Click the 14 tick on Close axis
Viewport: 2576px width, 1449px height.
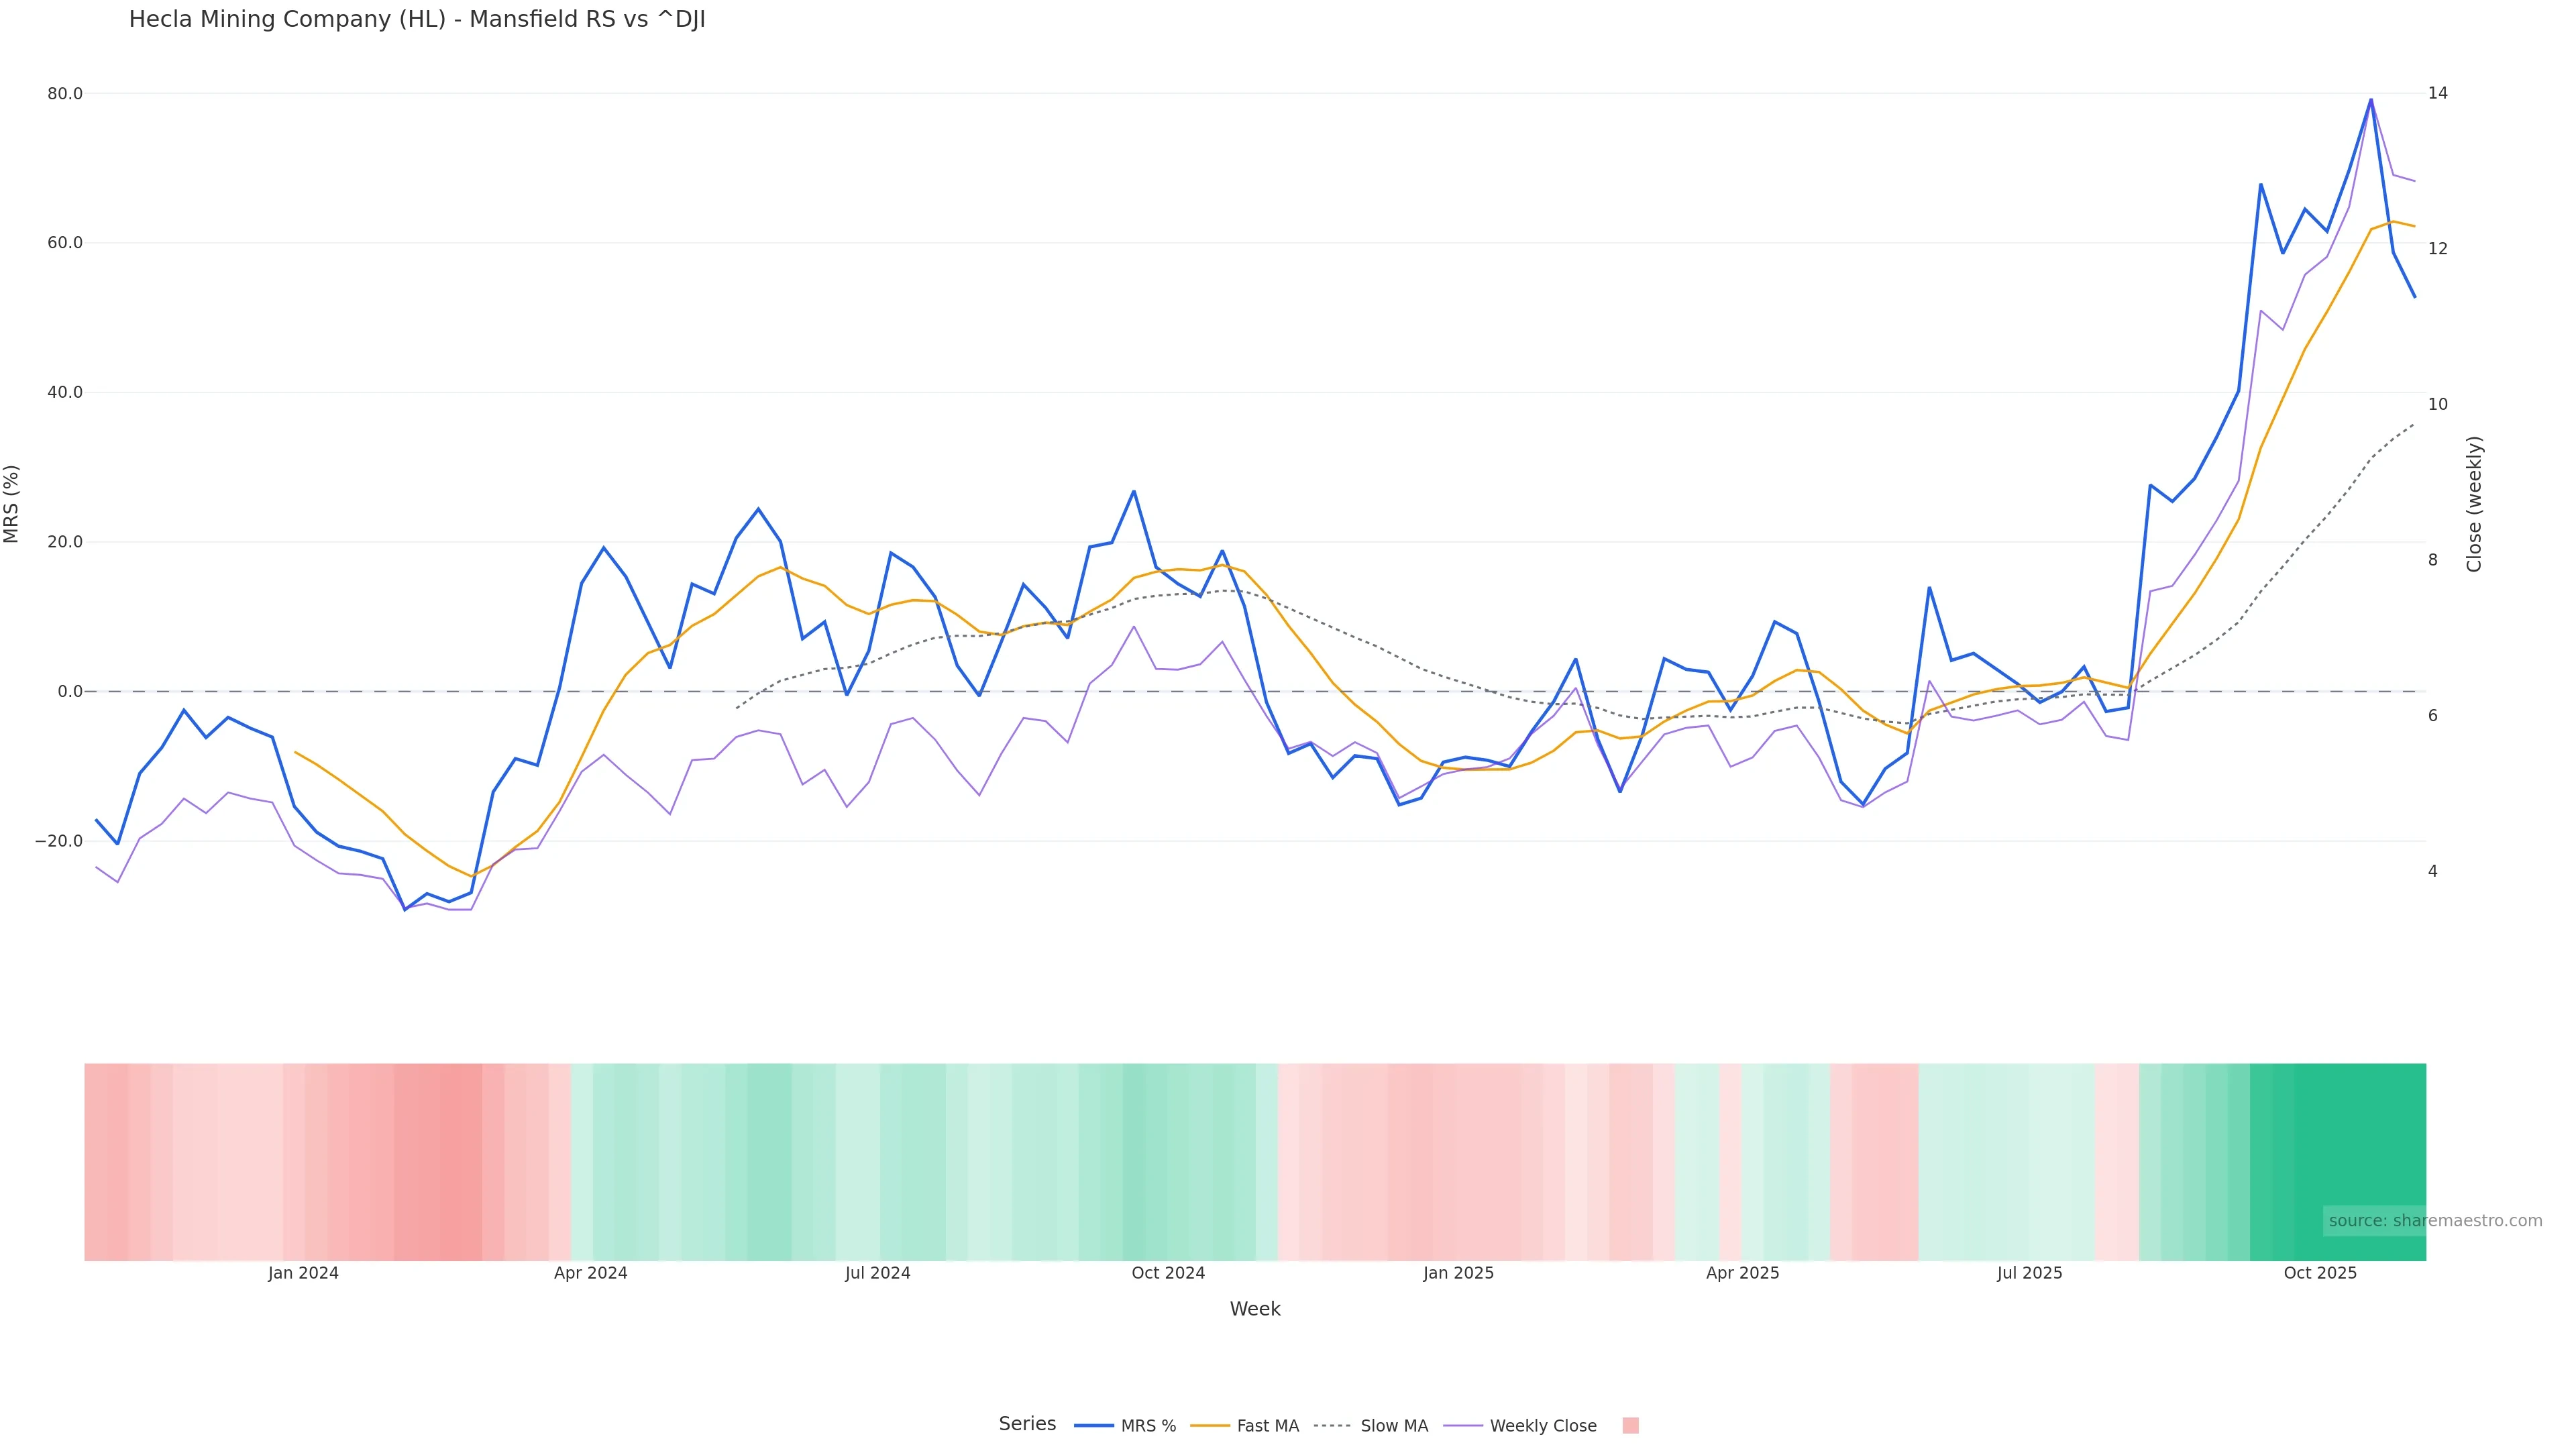pyautogui.click(x=2438, y=93)
